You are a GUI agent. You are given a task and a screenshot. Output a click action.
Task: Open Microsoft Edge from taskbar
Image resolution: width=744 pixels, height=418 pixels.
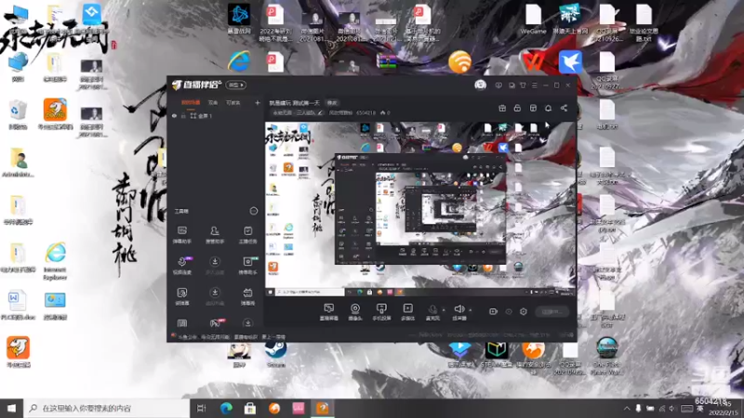(226, 408)
